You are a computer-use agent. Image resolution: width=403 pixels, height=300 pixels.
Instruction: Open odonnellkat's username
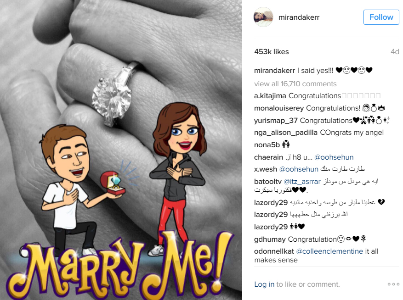tap(274, 251)
